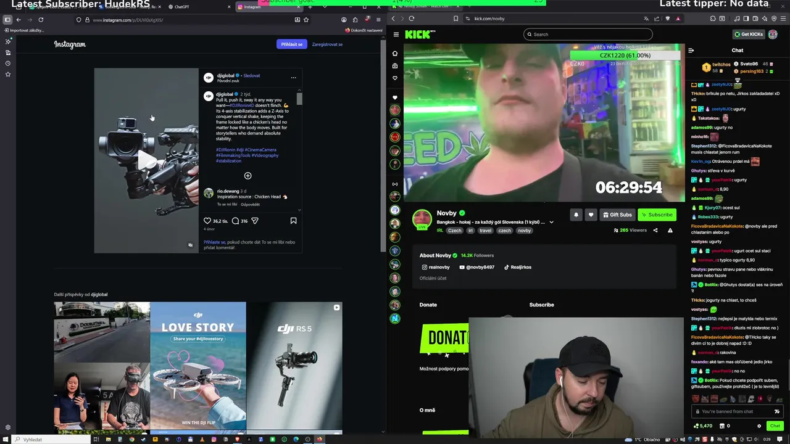Open 'Realjirkos' TikTok link
Viewport: 790px width, 444px height.
coord(517,267)
